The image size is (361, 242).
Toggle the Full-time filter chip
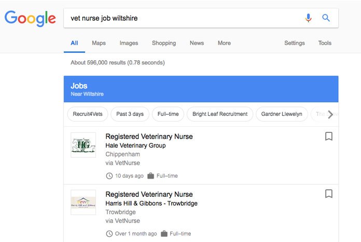(168, 114)
